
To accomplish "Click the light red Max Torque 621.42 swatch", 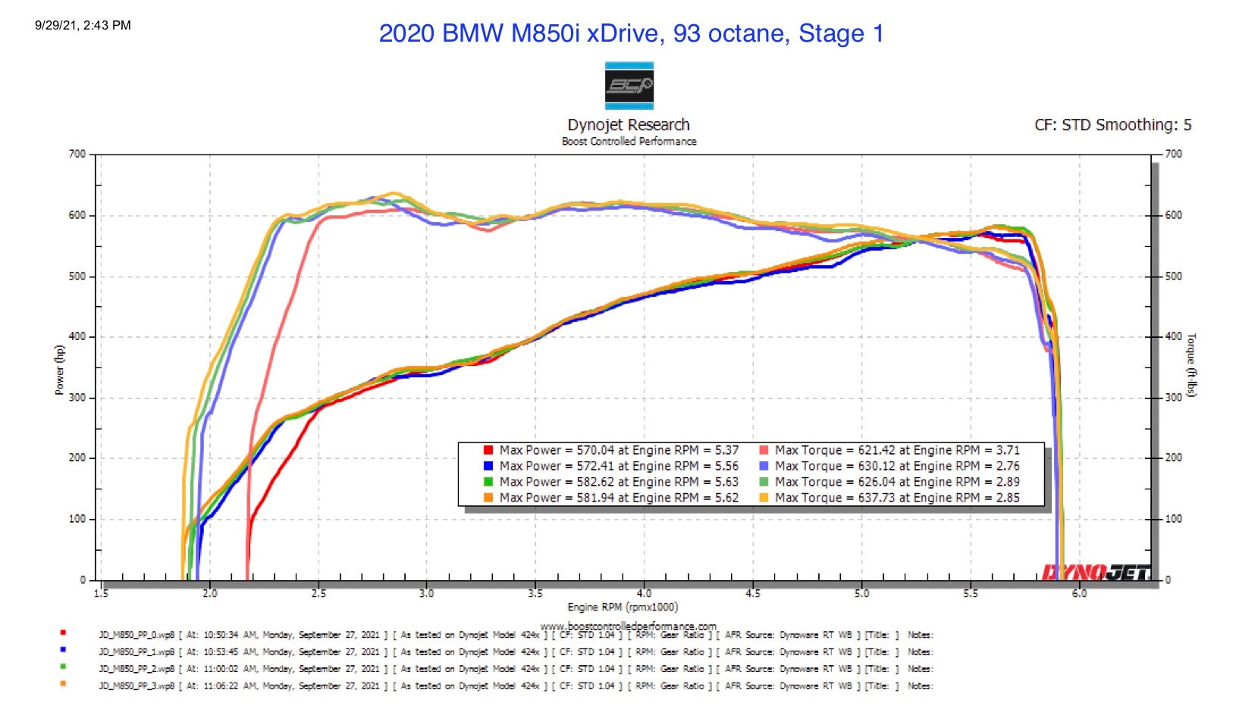I will pyautogui.click(x=764, y=450).
